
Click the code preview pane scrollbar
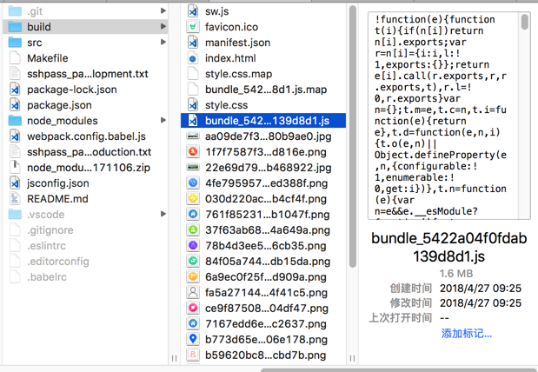coord(525,22)
